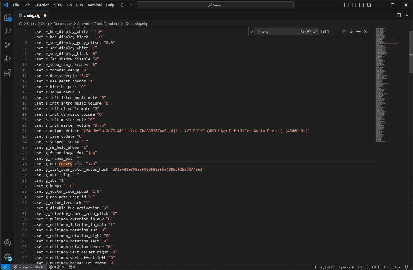Open the Manage settings gear

tap(8, 257)
